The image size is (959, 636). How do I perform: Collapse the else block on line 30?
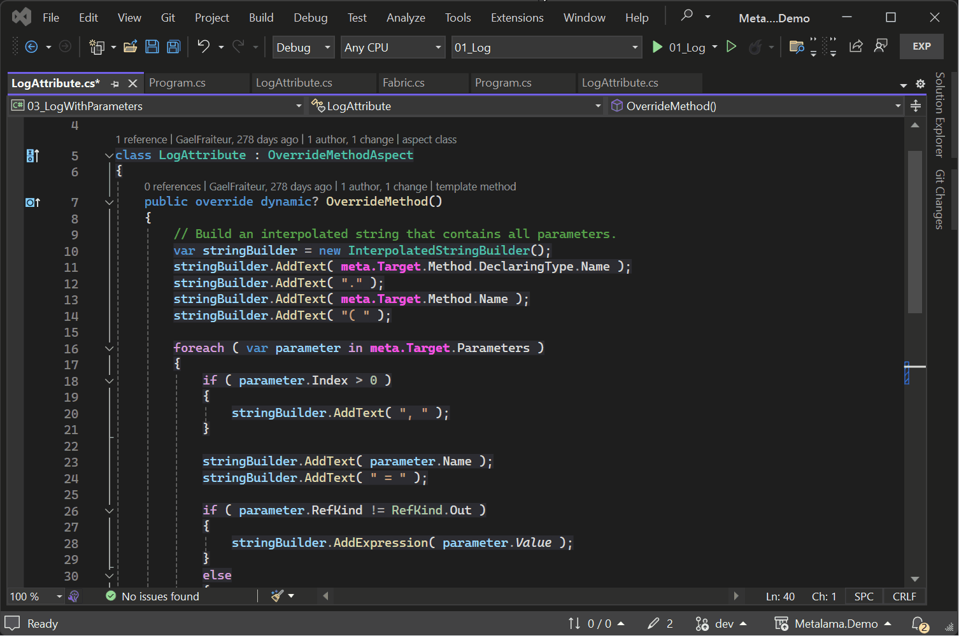[110, 576]
